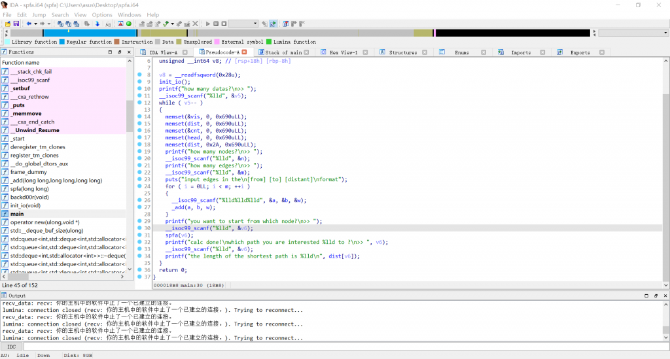670x359 pixels.
Task: Click the breakpoint list toolbar icon
Action: [285, 24]
